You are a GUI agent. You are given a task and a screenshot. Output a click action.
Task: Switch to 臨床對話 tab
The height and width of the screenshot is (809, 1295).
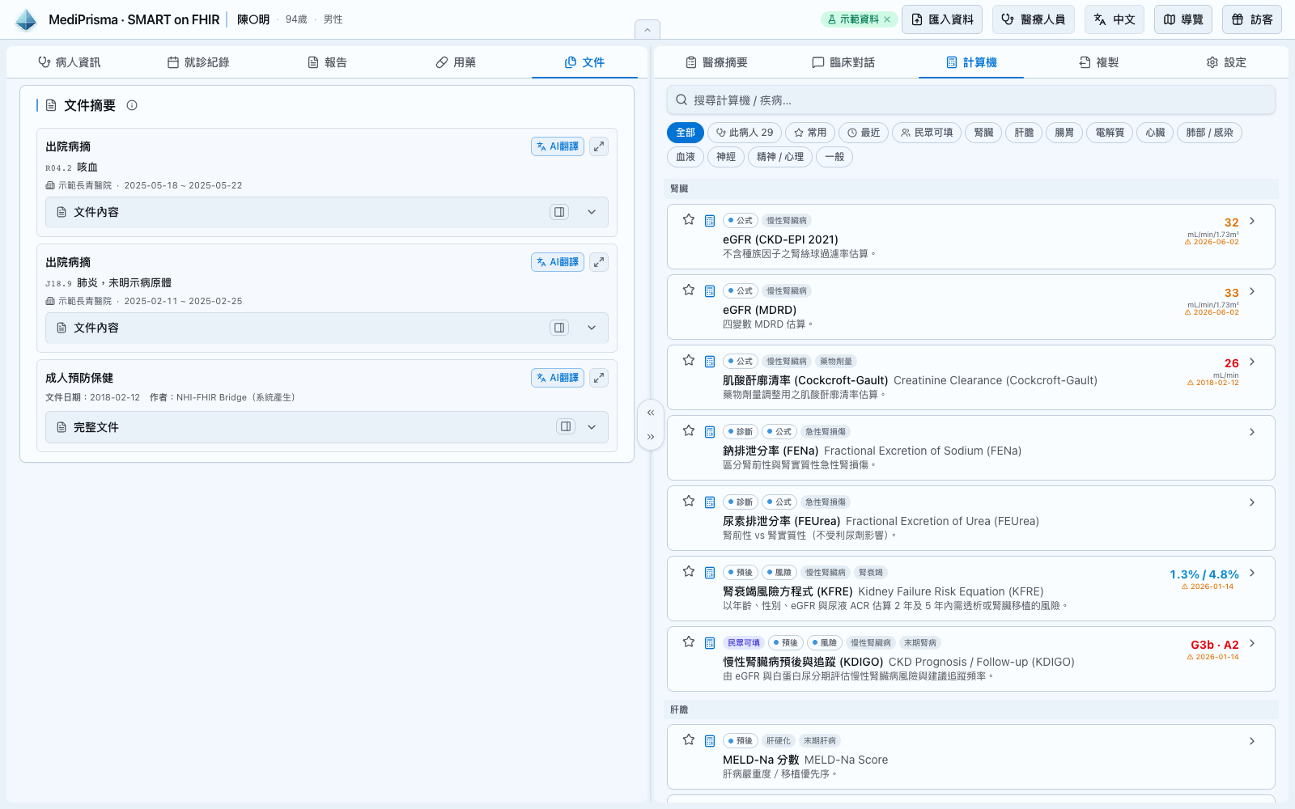(843, 62)
